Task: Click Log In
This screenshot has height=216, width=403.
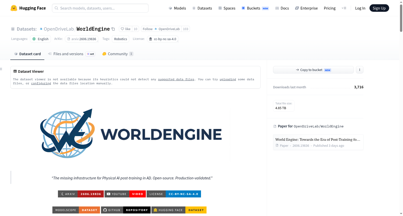Action: [x=360, y=8]
